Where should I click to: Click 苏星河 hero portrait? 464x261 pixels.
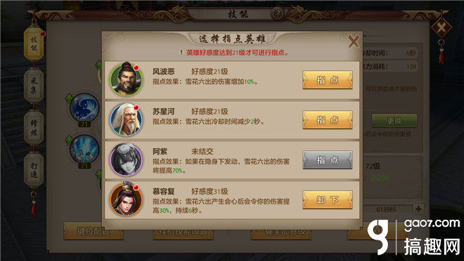click(x=126, y=120)
